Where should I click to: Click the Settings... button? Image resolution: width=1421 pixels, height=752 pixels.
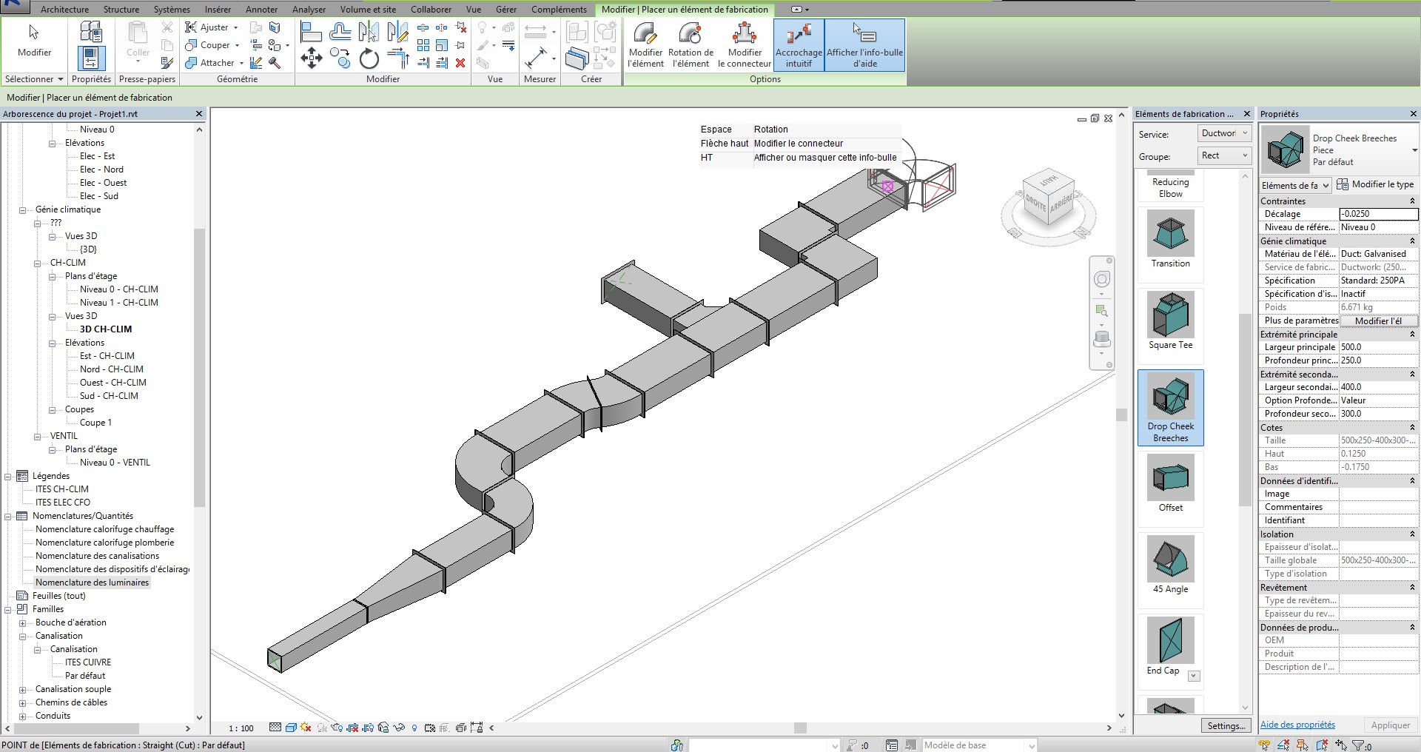(x=1226, y=725)
